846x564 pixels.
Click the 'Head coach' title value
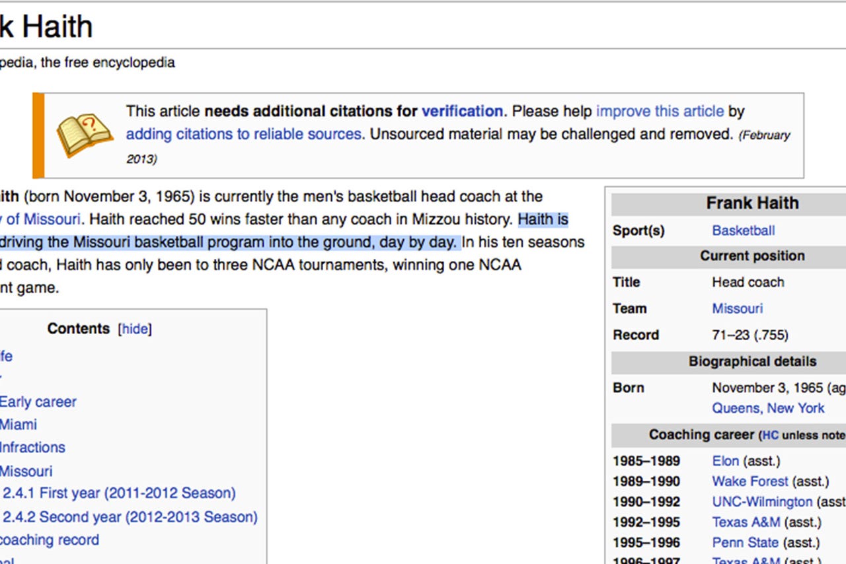pyautogui.click(x=748, y=282)
